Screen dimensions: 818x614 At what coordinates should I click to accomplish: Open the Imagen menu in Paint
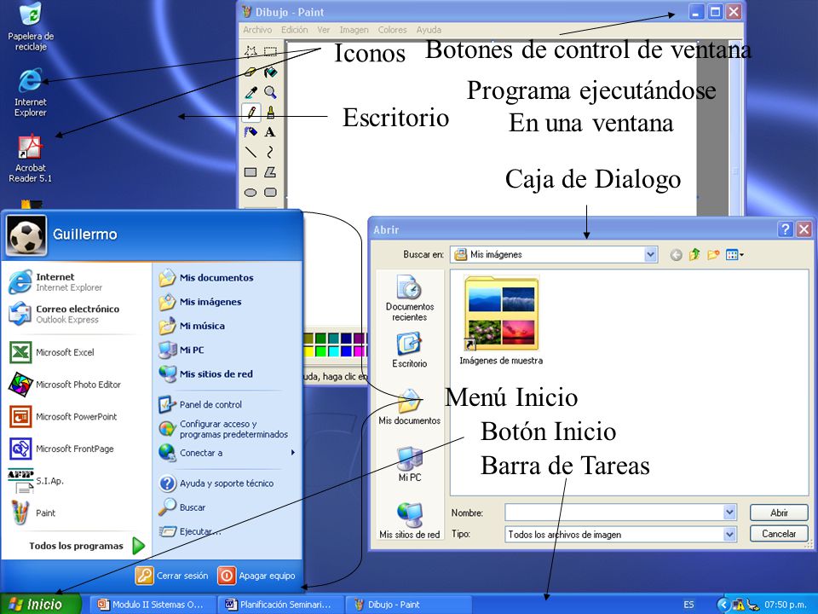point(354,30)
